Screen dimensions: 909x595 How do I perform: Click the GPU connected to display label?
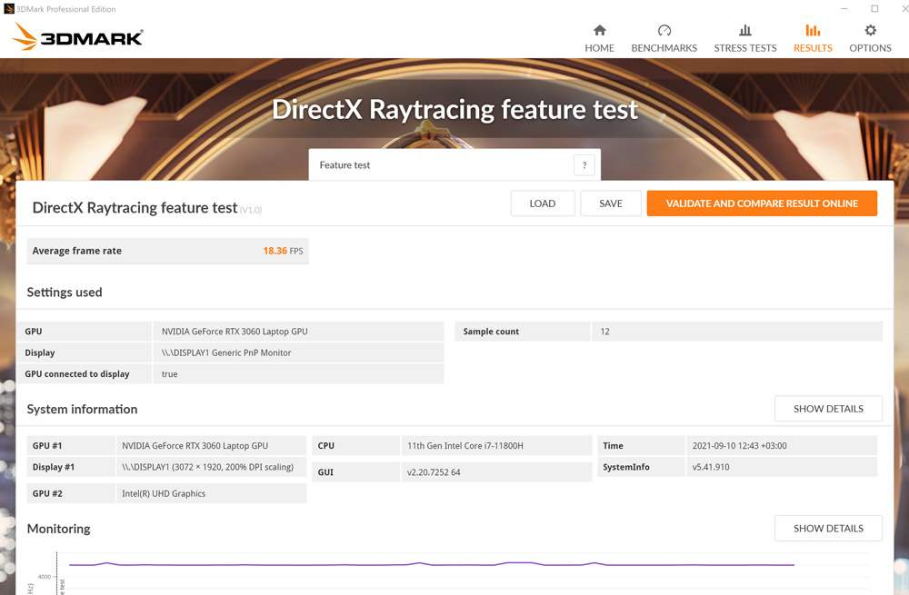77,374
